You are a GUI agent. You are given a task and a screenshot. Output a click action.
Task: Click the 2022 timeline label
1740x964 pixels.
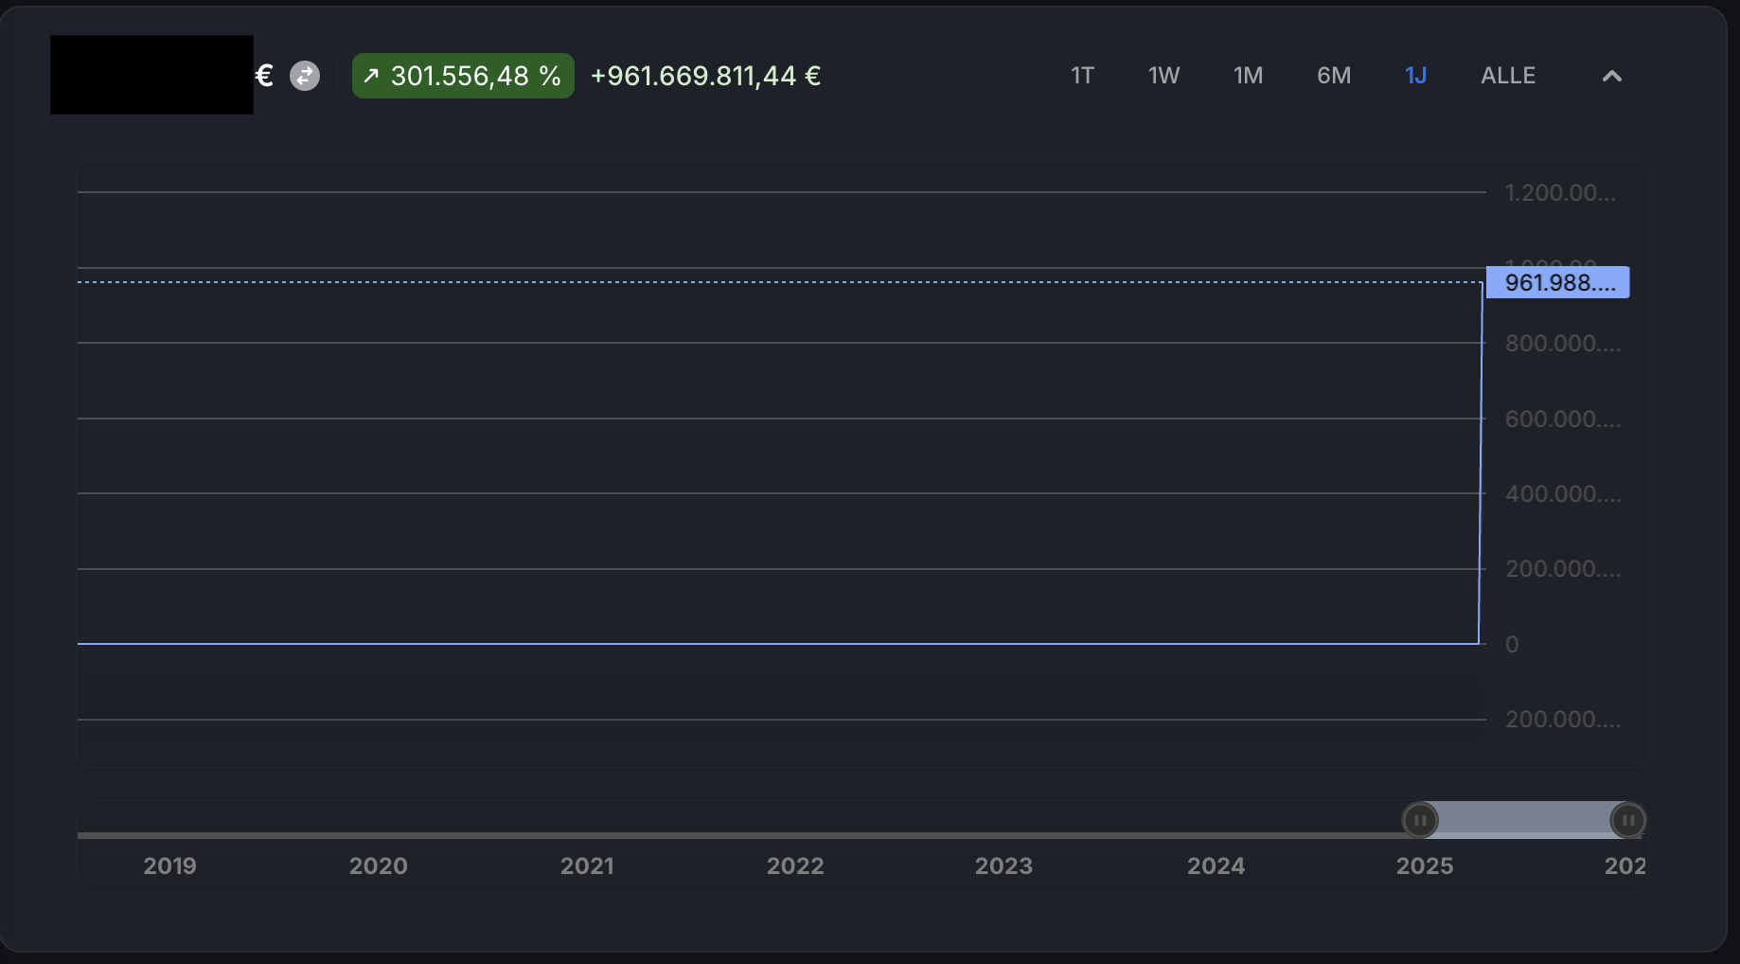click(795, 866)
